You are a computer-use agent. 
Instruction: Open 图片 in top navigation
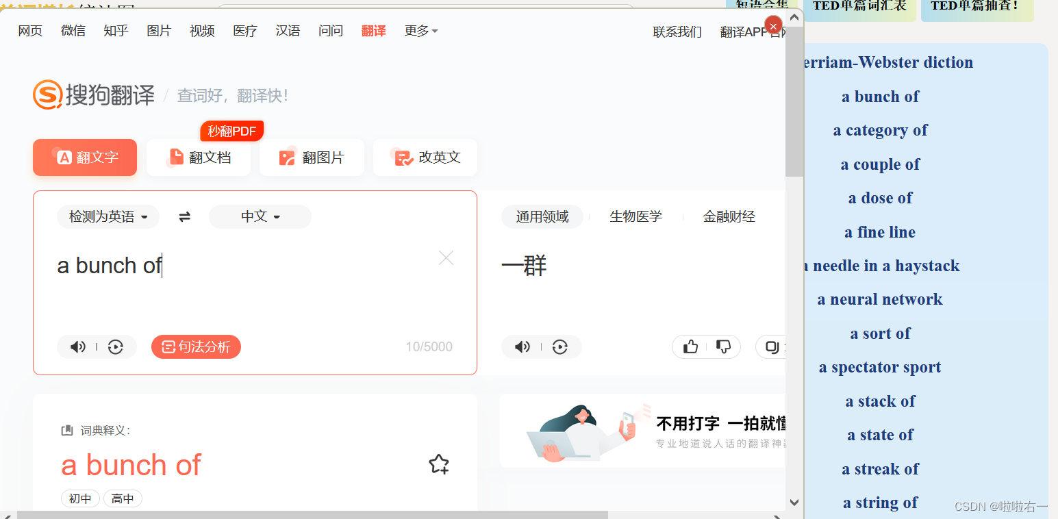[x=159, y=31]
